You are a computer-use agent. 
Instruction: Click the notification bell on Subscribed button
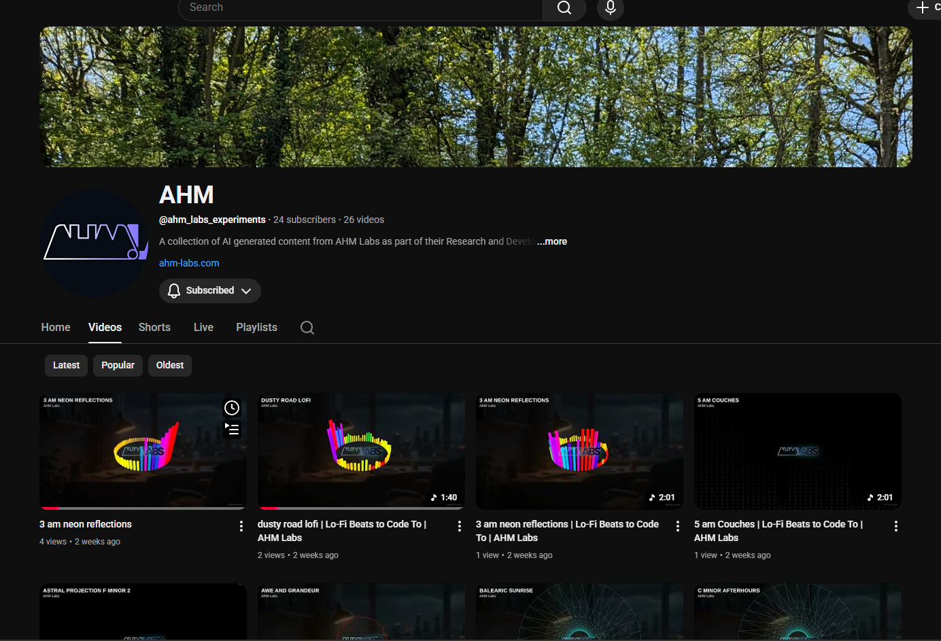(174, 290)
